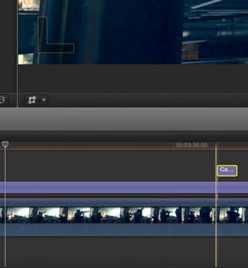Click the partially visible button left of divider
Viewport: 248px width, 268px height.
point(4,100)
